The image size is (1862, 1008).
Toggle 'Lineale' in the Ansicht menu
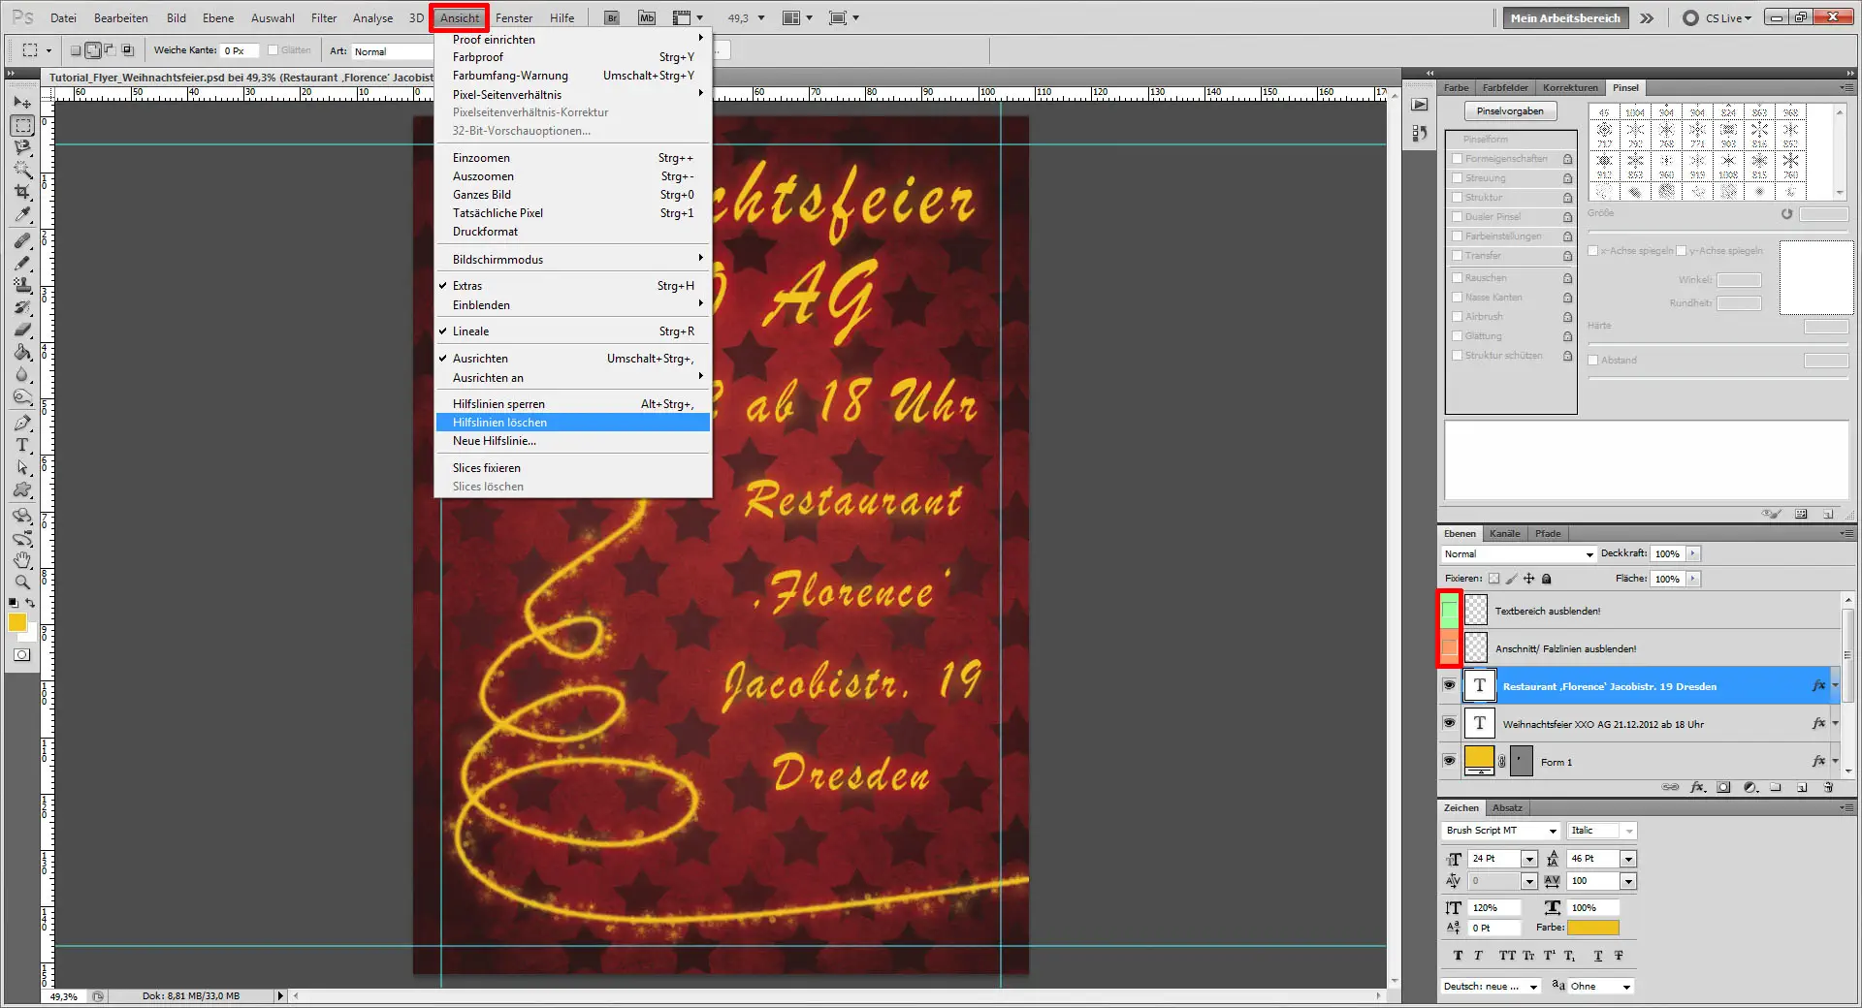point(572,331)
